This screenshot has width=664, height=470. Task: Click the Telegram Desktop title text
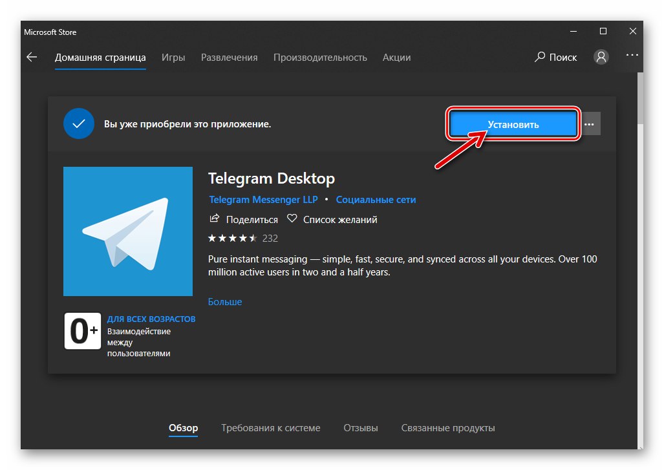pos(272,178)
